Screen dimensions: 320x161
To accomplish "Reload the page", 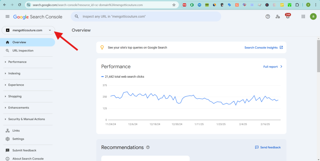I will [20, 5].
